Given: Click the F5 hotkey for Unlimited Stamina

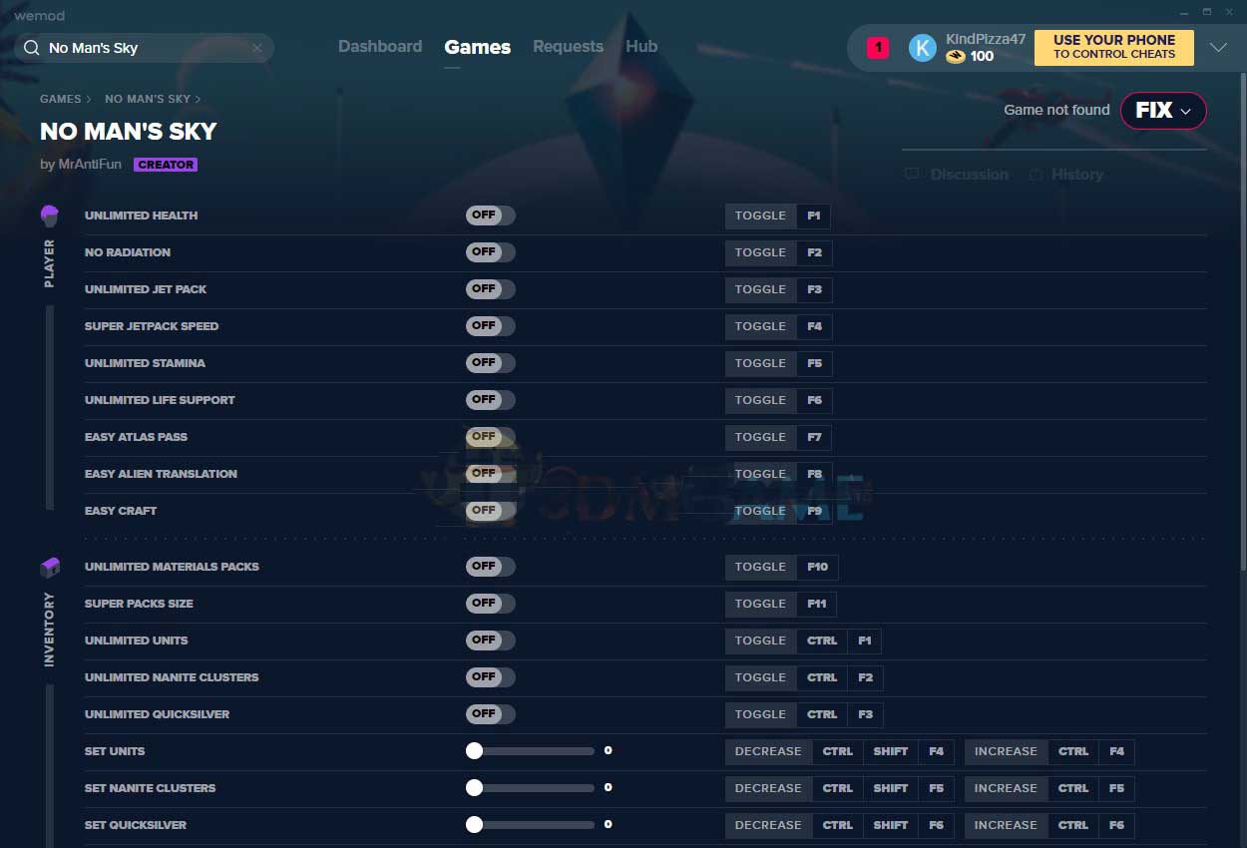Looking at the screenshot, I should (x=815, y=363).
